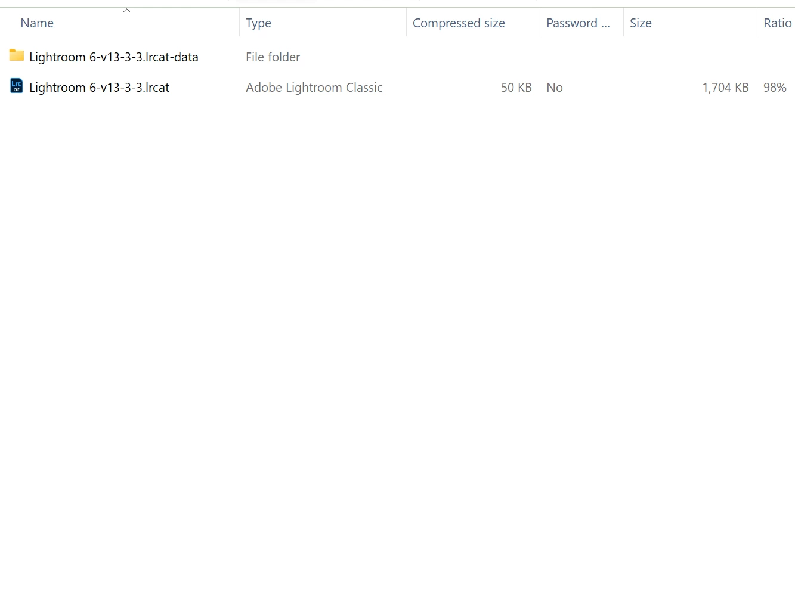Click the 98% ratio value
This screenshot has width=795, height=598.
tap(775, 88)
